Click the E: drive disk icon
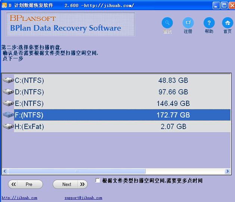The width and height of the screenshot is (235, 202). point(8,104)
